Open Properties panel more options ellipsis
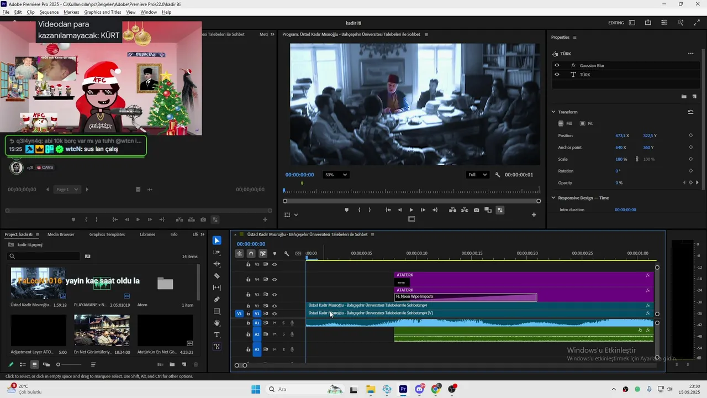 (x=690, y=54)
